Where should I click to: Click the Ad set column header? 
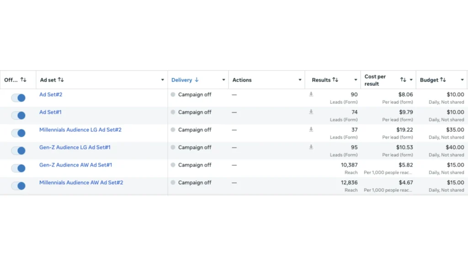[x=48, y=80]
